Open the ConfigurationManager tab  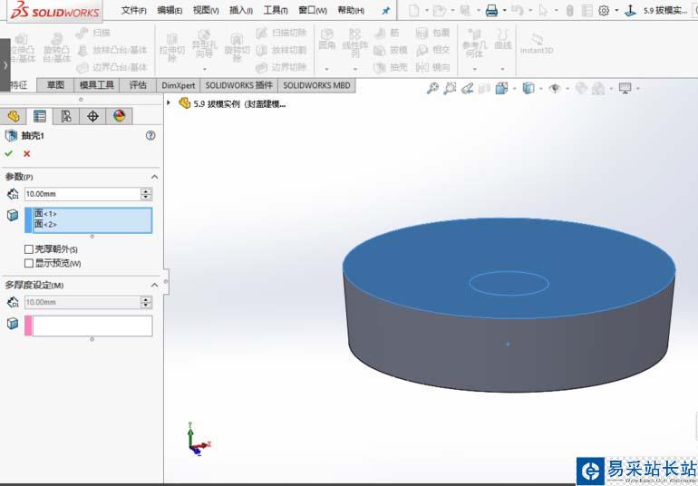pyautogui.click(x=66, y=116)
